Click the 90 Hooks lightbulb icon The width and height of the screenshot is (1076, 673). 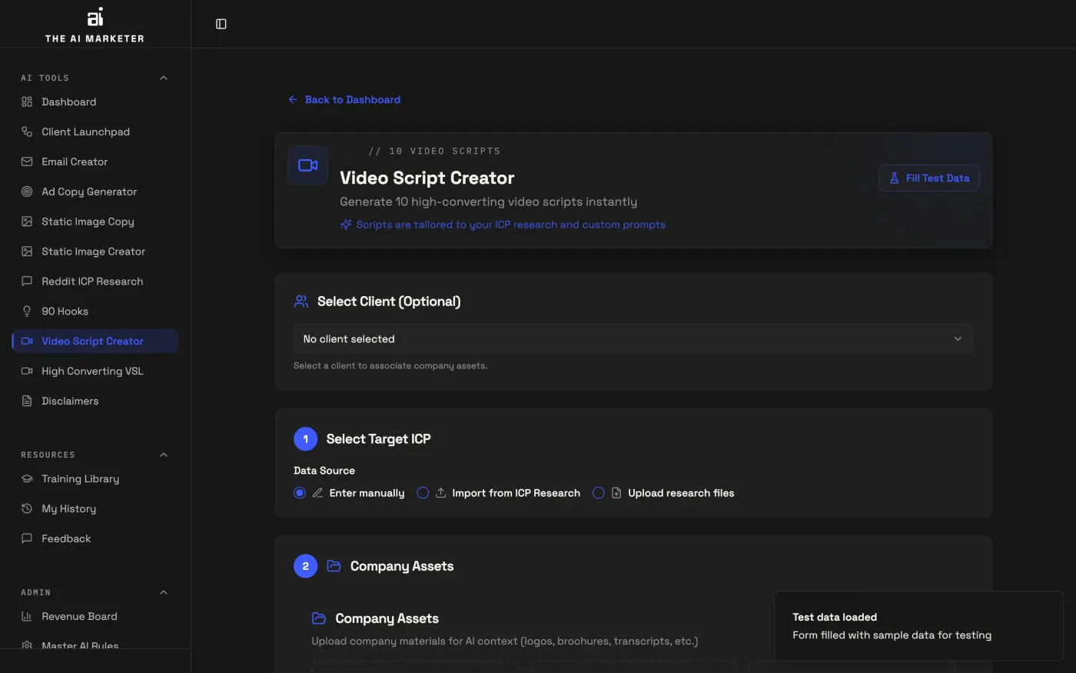tap(27, 312)
